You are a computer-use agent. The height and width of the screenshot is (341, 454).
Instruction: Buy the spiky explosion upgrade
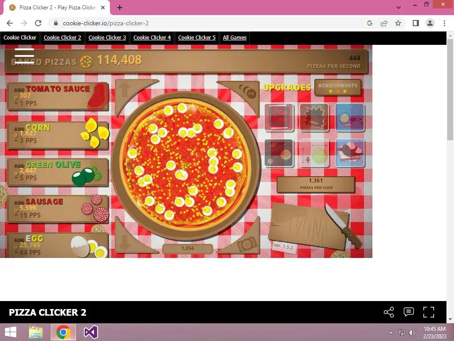(x=314, y=117)
